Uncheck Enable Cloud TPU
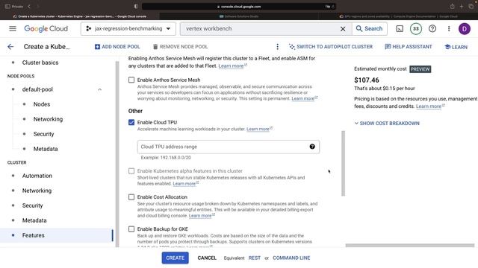Image resolution: width=478 pixels, height=268 pixels. pyautogui.click(x=131, y=122)
